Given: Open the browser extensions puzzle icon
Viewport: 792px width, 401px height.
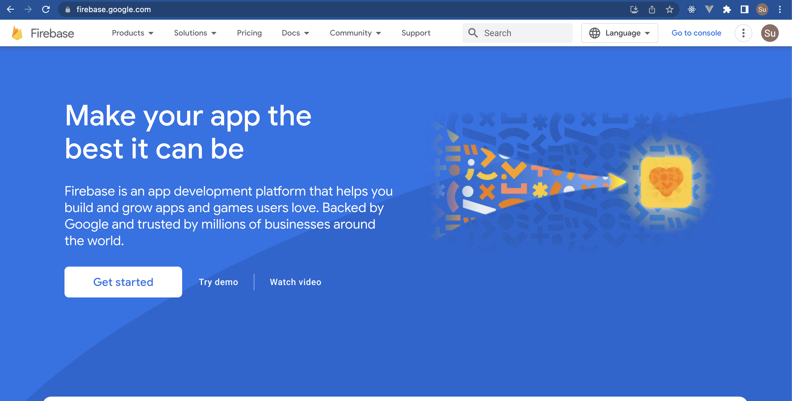Looking at the screenshot, I should click(727, 10).
